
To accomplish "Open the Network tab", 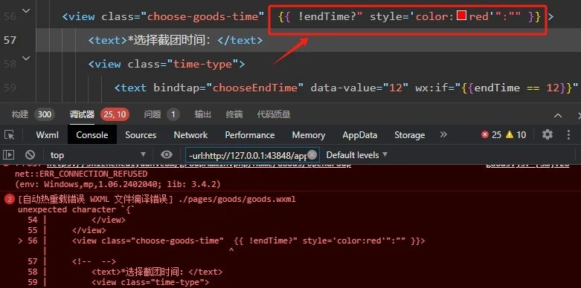I will pos(190,135).
